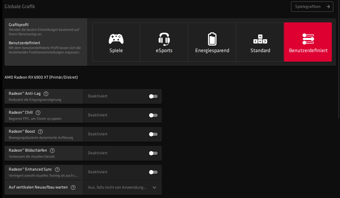Enable Radeon Anti-Lag toggle

(x=153, y=96)
